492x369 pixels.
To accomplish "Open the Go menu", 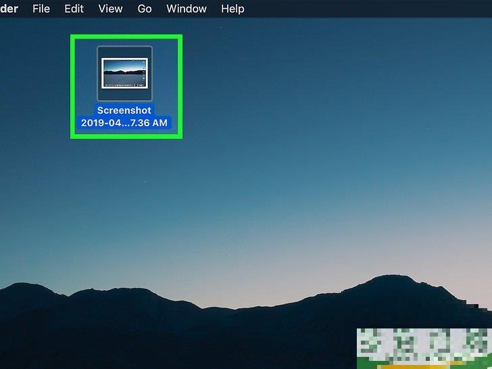I will (145, 9).
